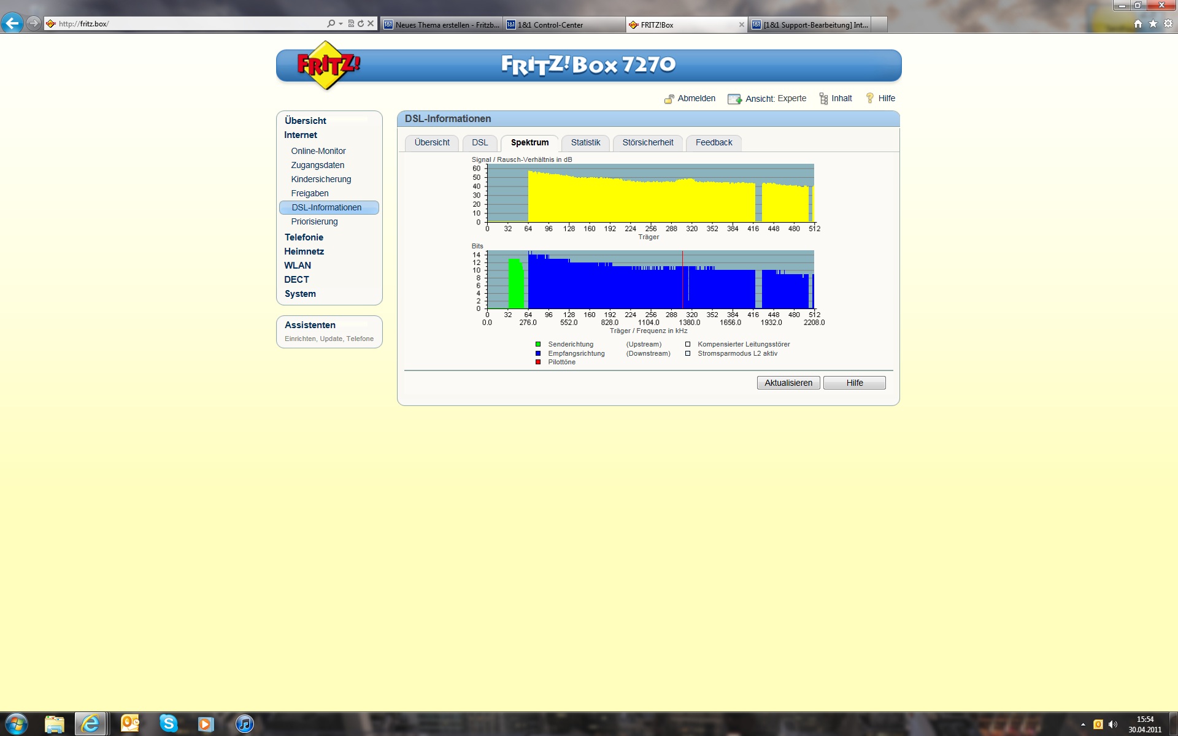Open the address bar search dropdown arrow
Image resolution: width=1178 pixels, height=736 pixels.
click(341, 23)
